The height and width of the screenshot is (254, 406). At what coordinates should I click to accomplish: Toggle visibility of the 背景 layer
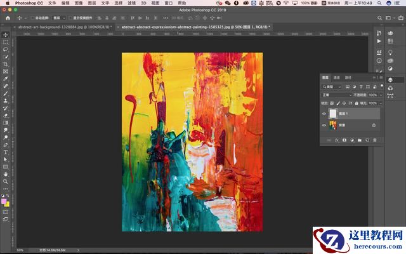point(324,125)
